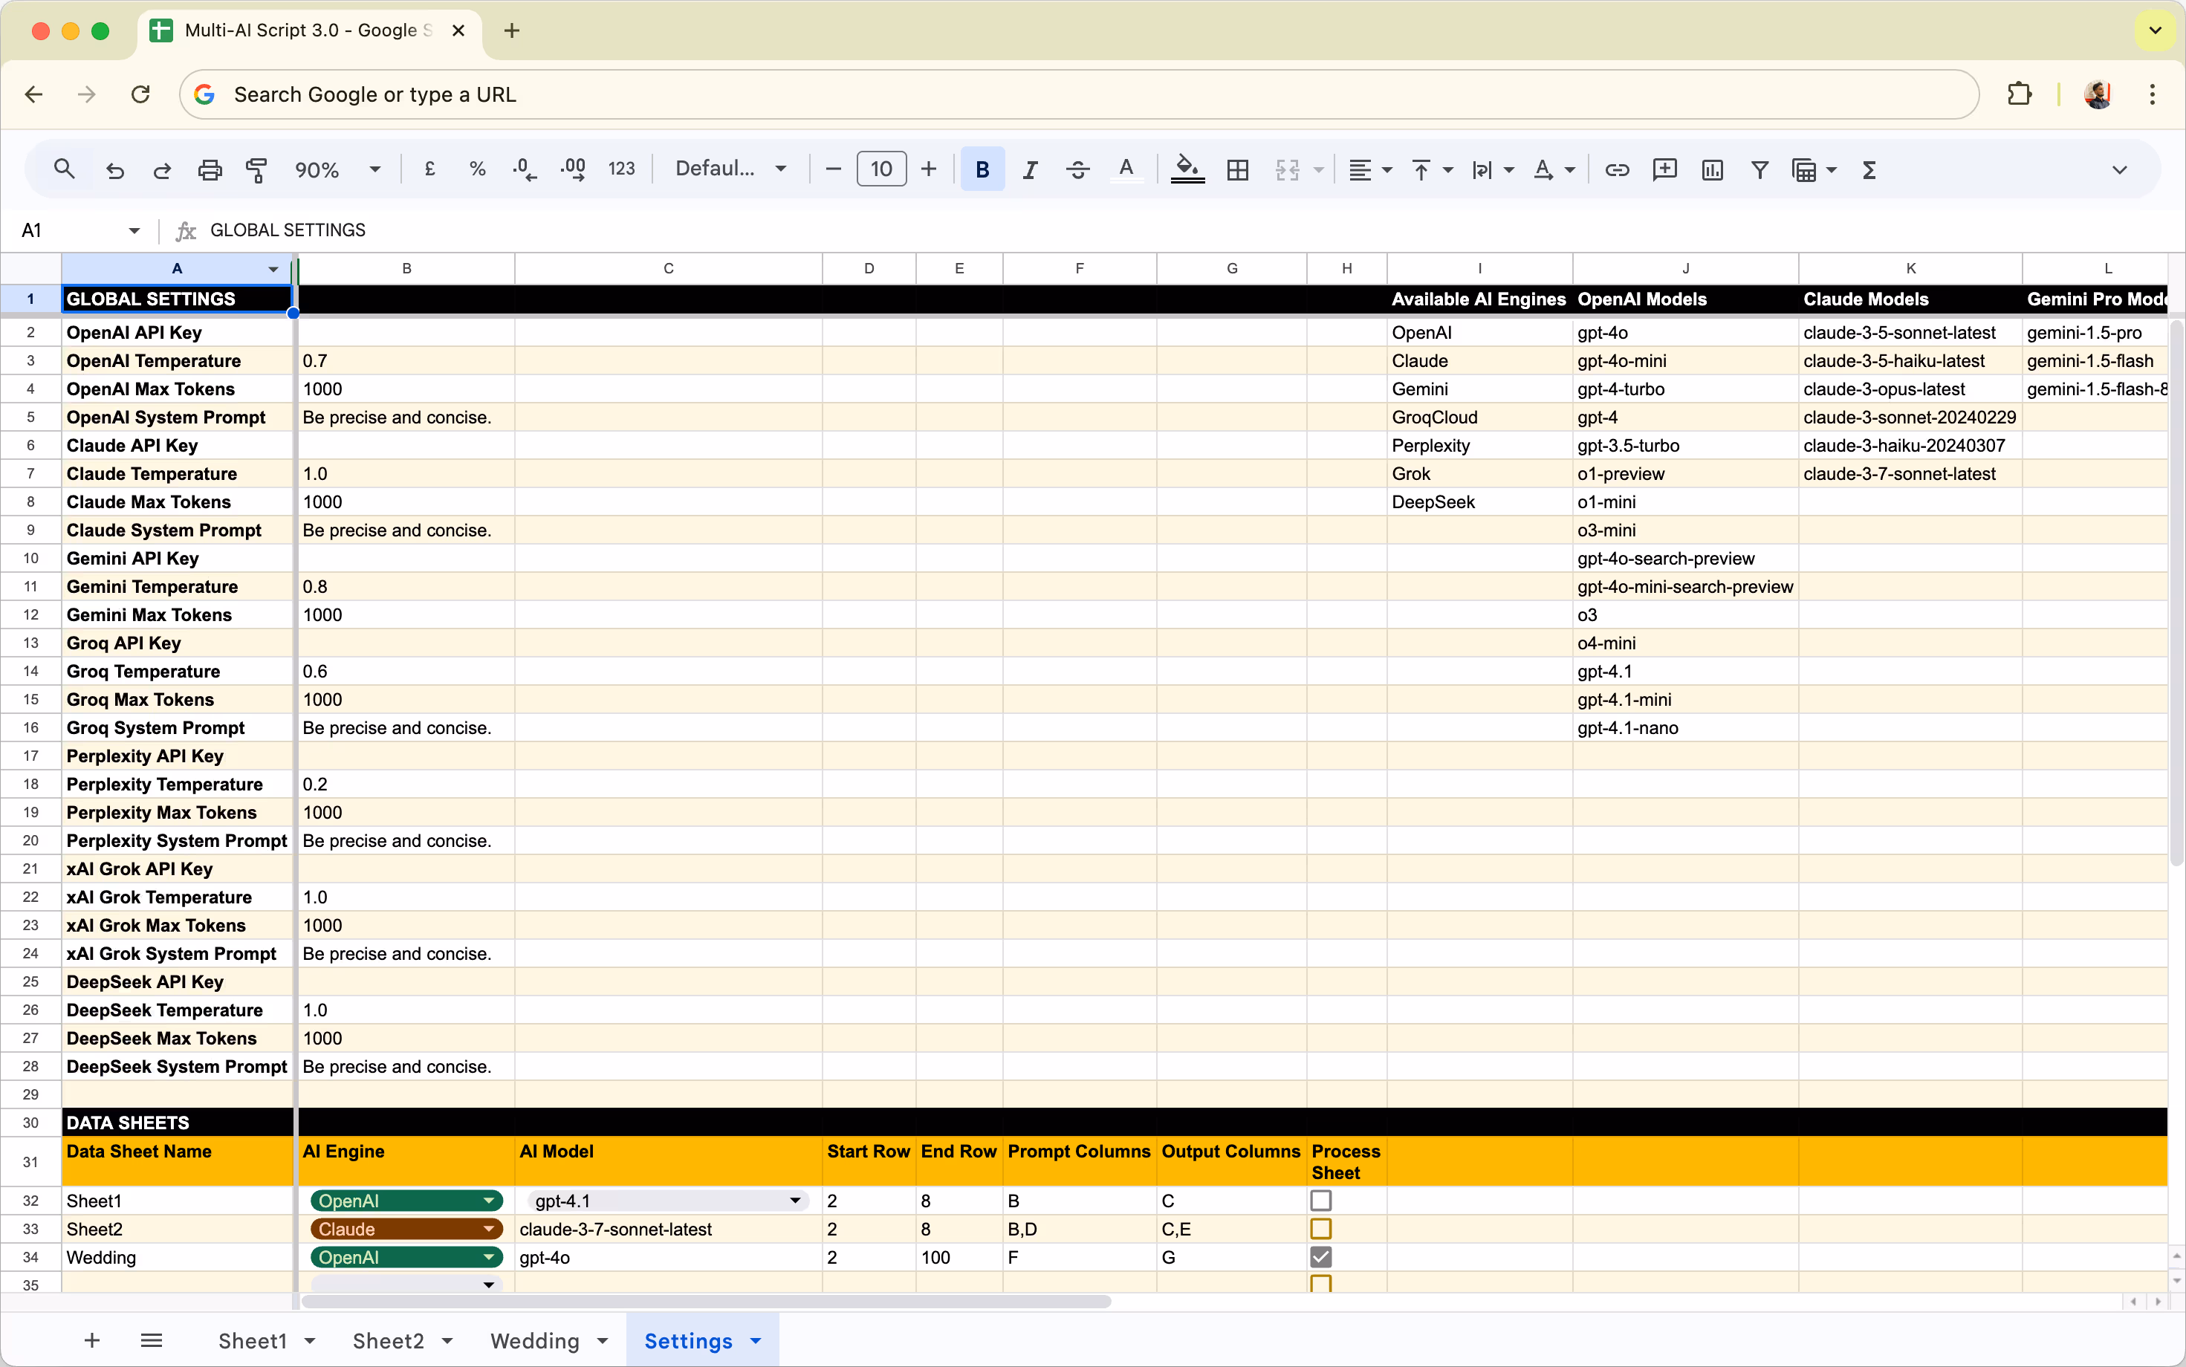This screenshot has height=1367, width=2186.
Task: Open the search menus magnifier tool
Action: coord(64,169)
